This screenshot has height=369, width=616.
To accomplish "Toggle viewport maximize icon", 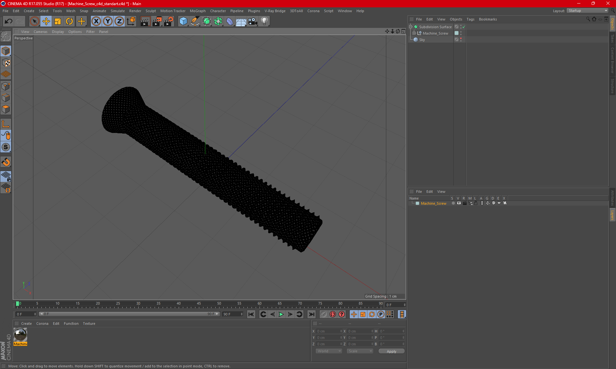I will point(403,31).
